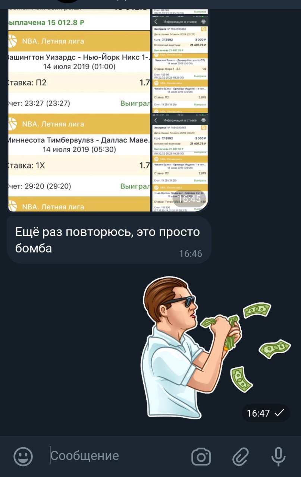The width and height of the screenshot is (301, 477).
Task: Open the bottom-right small bet screenshot
Action: point(180,162)
